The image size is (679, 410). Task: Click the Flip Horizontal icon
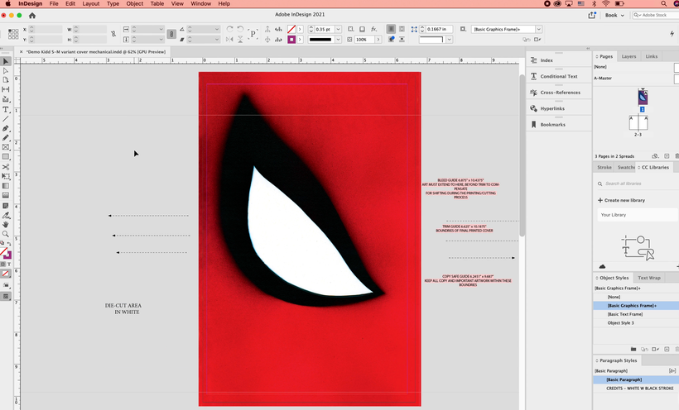click(229, 40)
